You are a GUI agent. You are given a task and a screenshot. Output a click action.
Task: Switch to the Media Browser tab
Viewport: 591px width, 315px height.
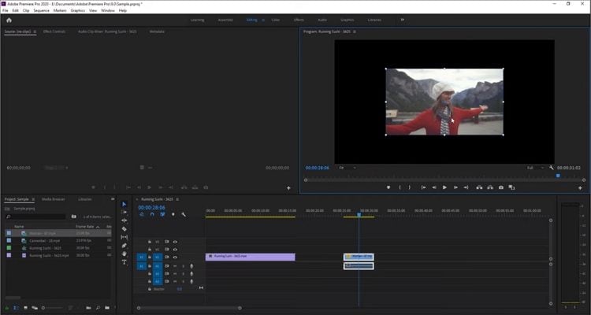(x=53, y=199)
